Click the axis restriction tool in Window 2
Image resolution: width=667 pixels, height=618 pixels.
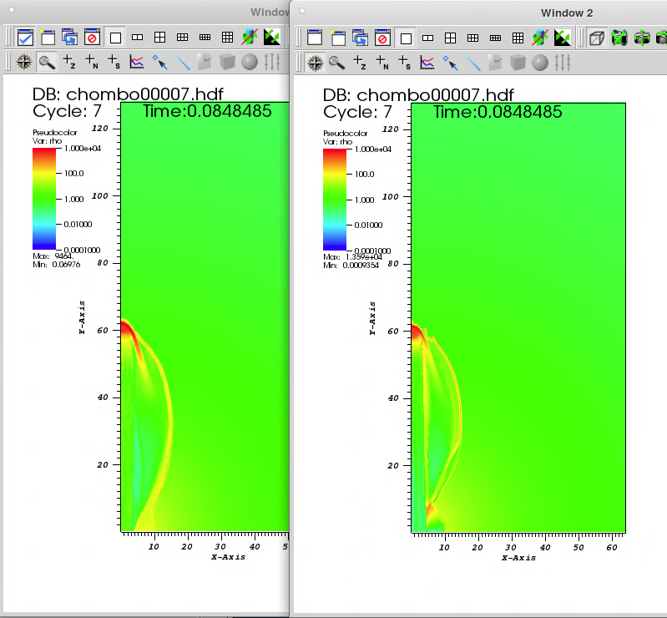pos(563,63)
